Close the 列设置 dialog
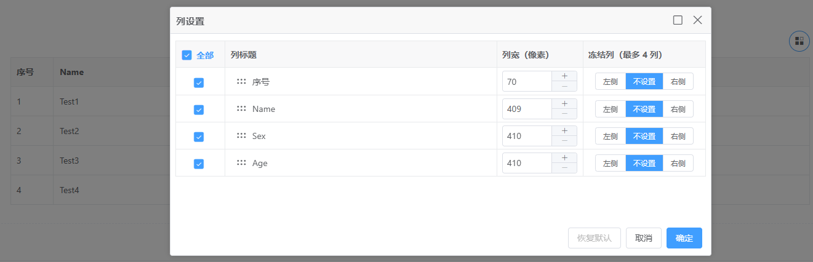Viewport: 813px width, 262px height. tap(697, 20)
